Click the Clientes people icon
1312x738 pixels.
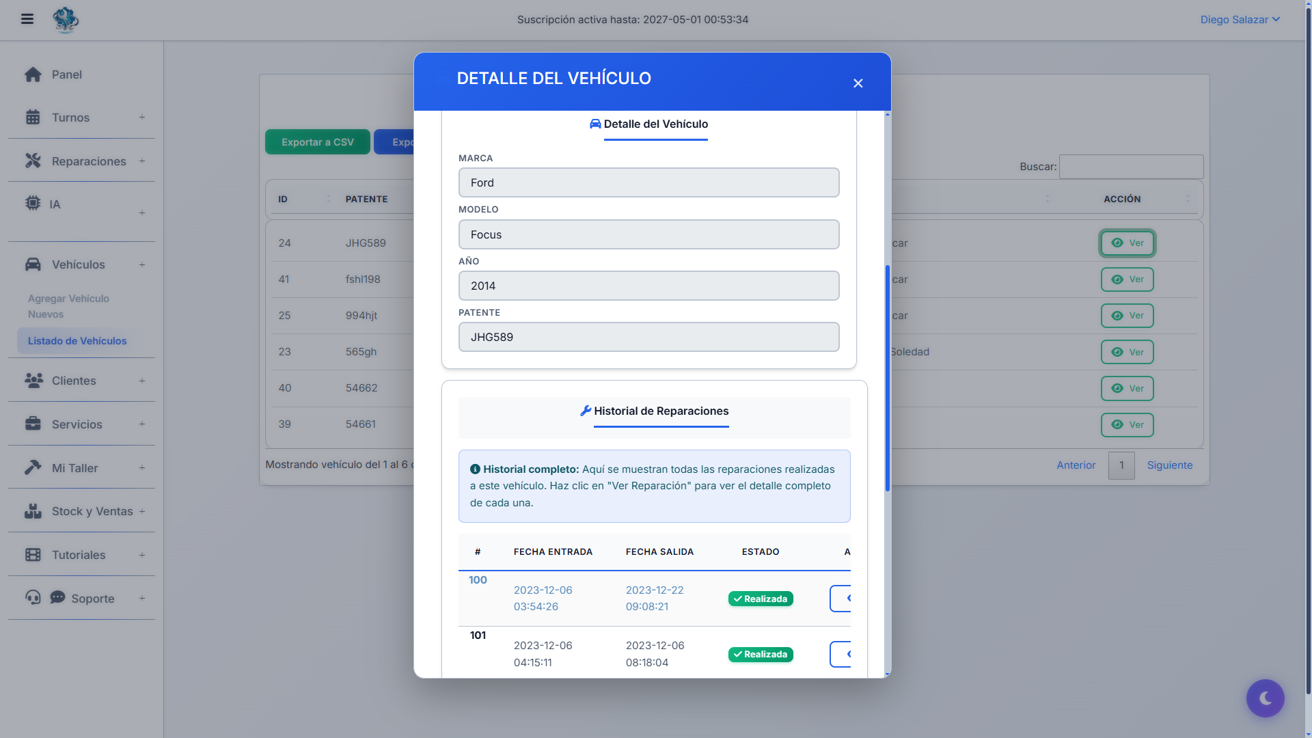point(33,381)
